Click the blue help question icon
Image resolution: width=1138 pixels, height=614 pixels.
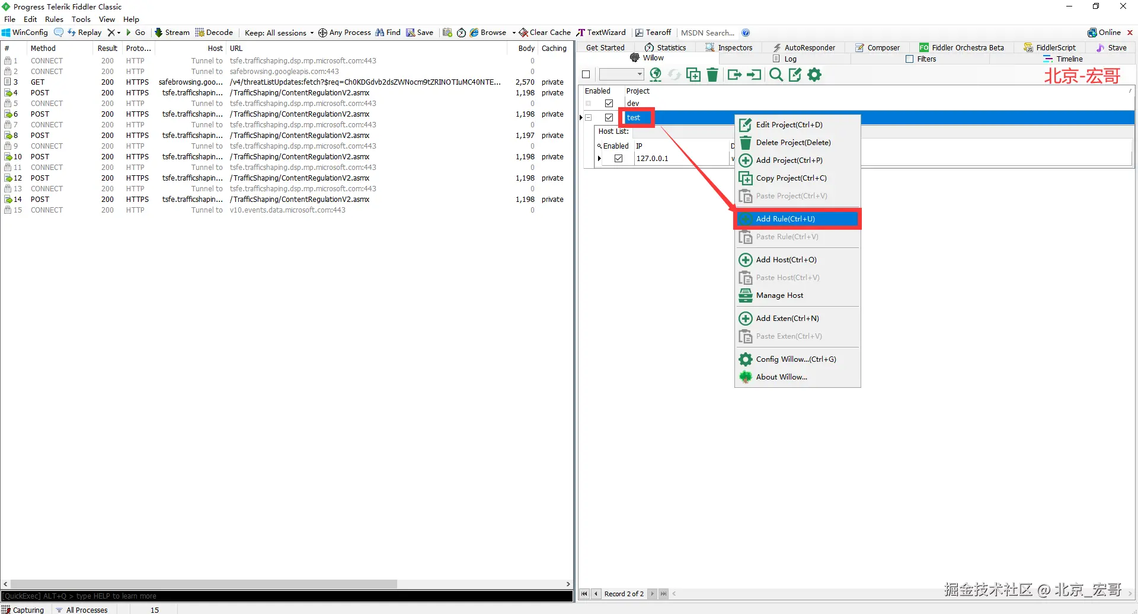click(746, 33)
